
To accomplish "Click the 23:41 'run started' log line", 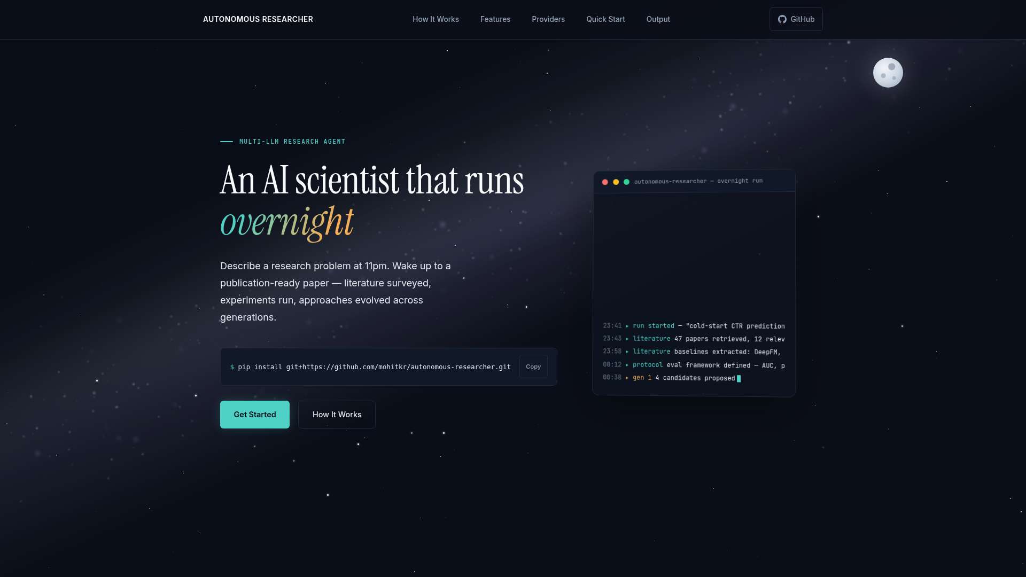I will 694,326.
